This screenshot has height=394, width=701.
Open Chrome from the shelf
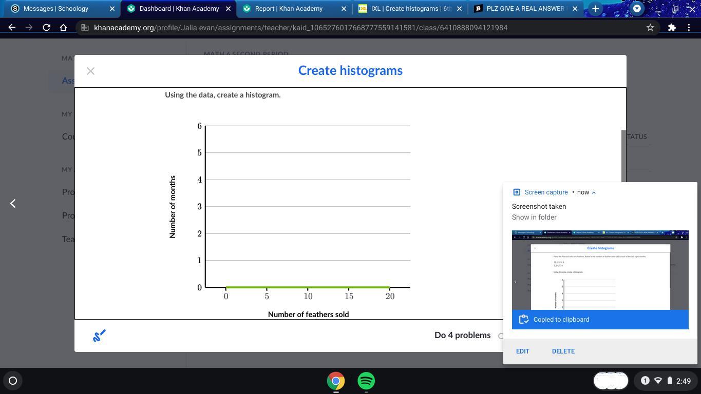(x=336, y=381)
